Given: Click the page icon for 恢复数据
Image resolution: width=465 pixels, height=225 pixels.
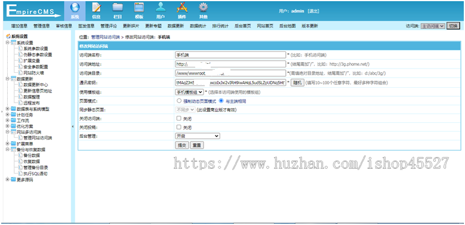Looking at the screenshot, I should [20, 161].
